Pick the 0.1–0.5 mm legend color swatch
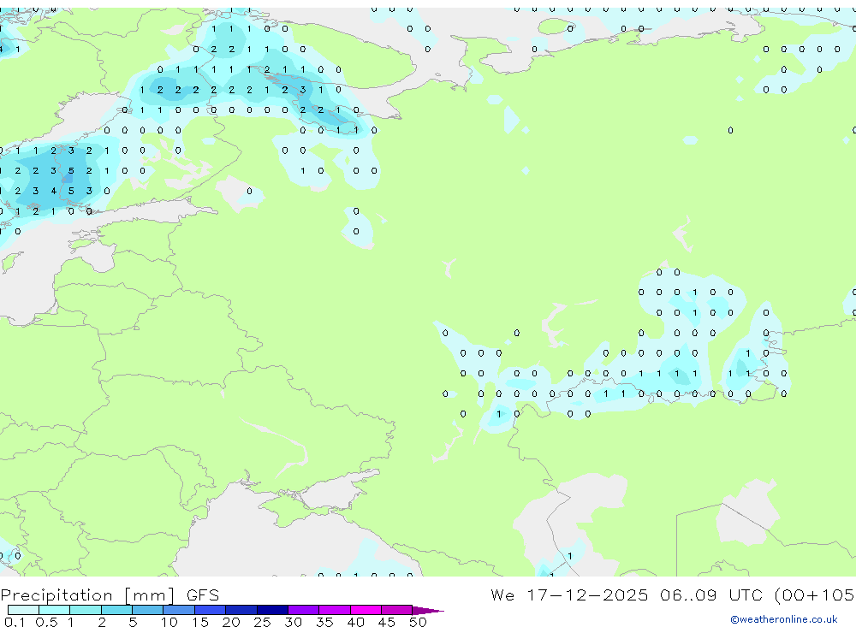The width and height of the screenshot is (856, 627). (x=23, y=610)
